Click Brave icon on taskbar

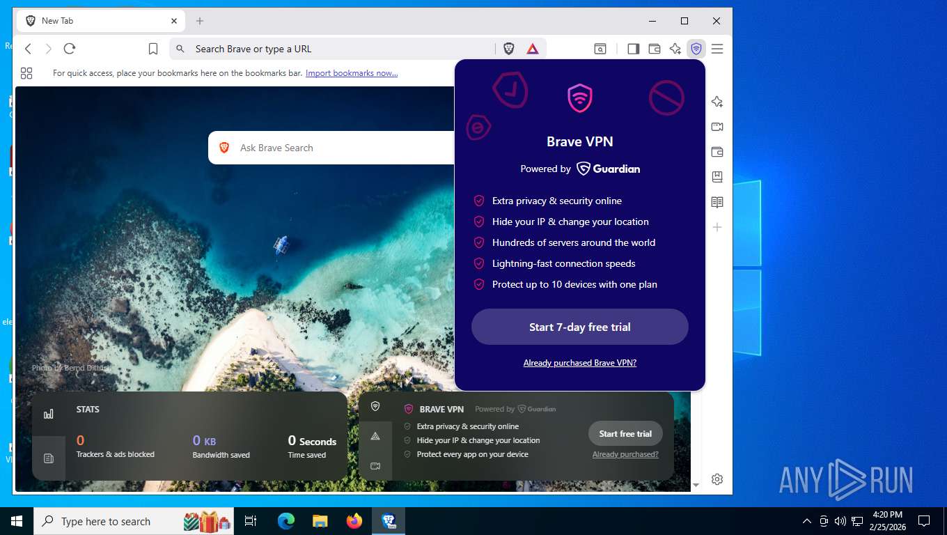pyautogui.click(x=389, y=521)
